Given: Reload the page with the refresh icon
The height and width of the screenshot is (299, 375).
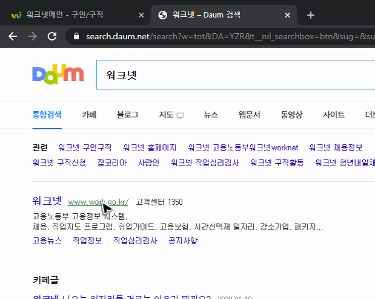Looking at the screenshot, I should coord(52,36).
